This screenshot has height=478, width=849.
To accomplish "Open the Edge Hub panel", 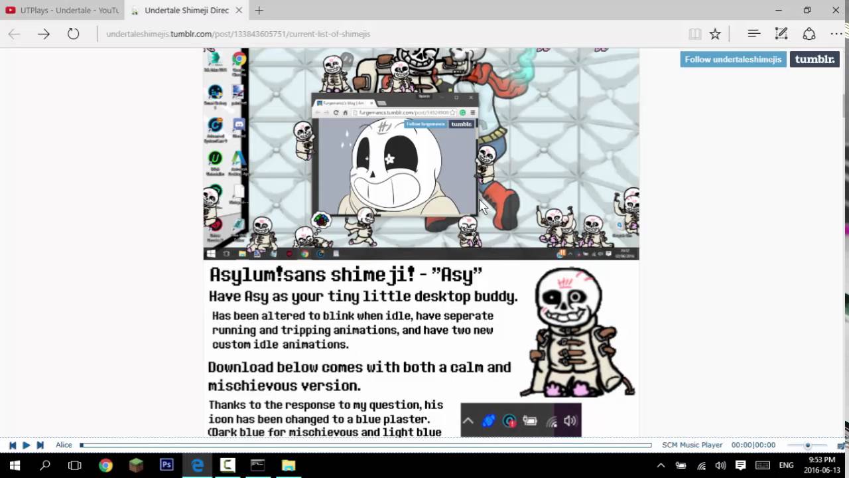I will coord(753,34).
